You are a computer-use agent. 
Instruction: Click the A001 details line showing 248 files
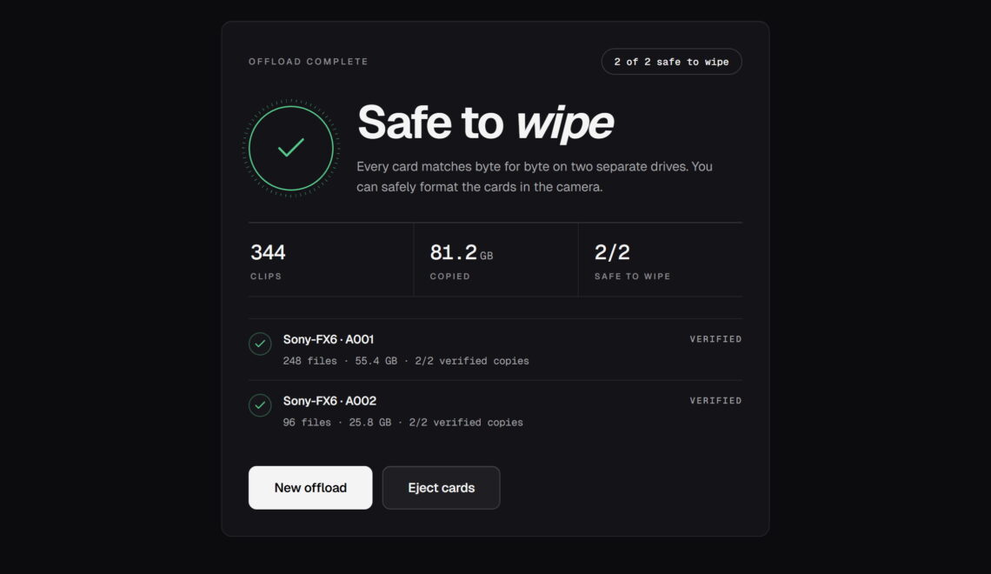(406, 361)
